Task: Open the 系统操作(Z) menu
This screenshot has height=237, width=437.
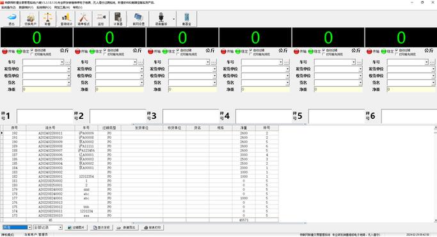Action: coord(9,7)
